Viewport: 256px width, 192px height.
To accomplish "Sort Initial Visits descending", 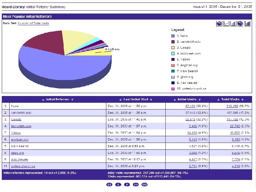I will [199, 100].
